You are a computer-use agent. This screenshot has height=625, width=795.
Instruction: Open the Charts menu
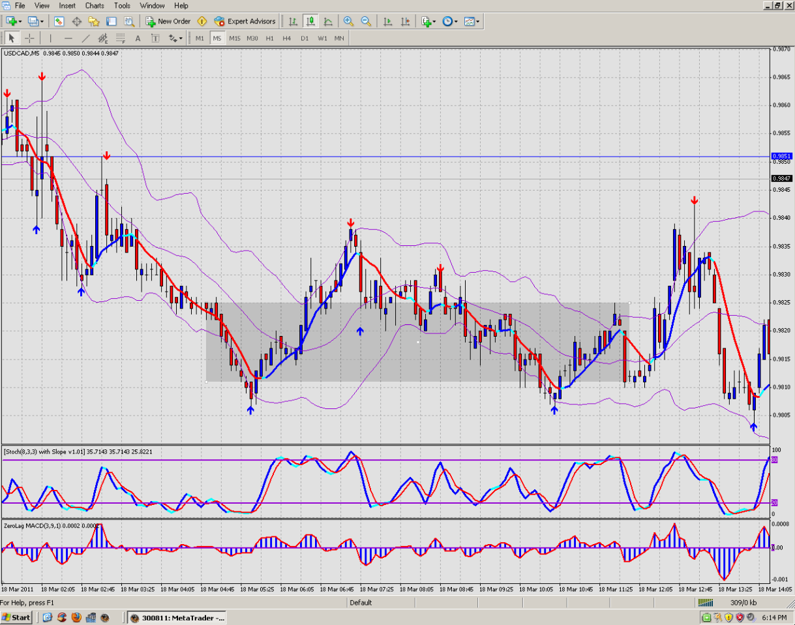coord(95,5)
